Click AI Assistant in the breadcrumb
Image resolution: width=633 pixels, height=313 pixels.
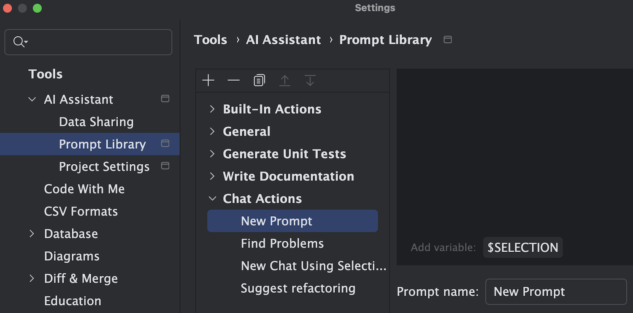tap(283, 40)
